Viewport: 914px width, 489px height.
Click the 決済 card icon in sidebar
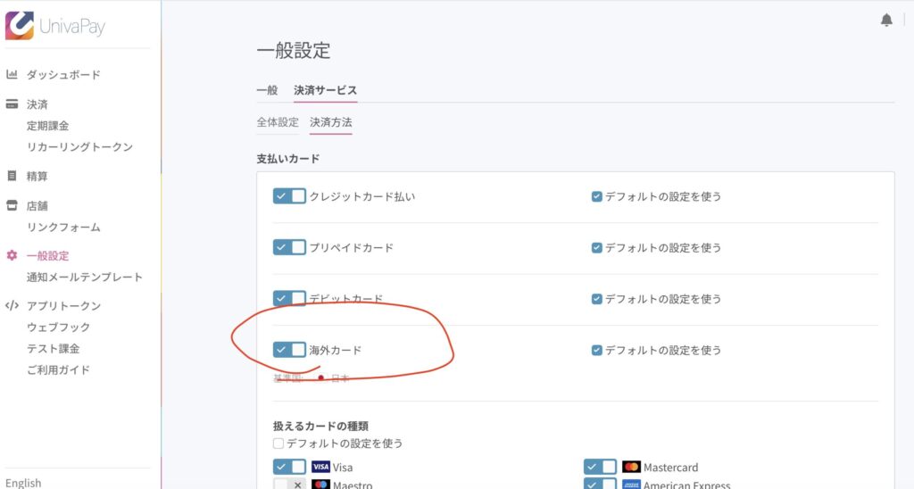coord(12,104)
